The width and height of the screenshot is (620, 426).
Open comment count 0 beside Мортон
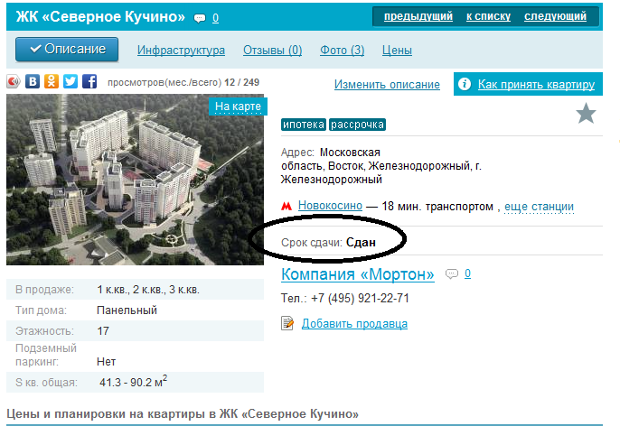point(468,273)
